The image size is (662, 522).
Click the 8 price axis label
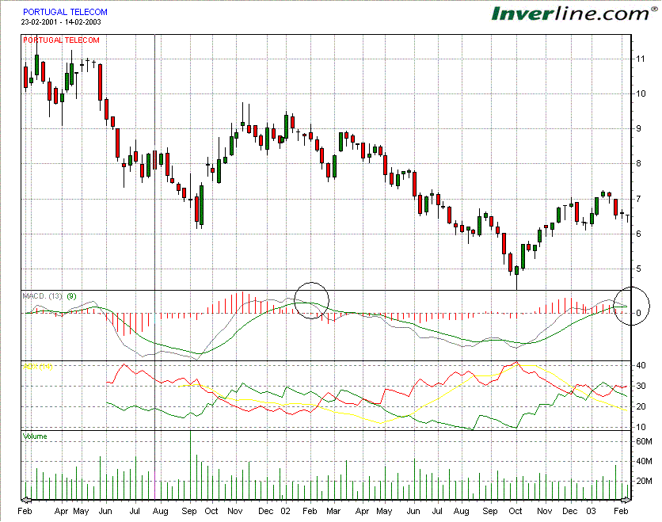point(638,164)
